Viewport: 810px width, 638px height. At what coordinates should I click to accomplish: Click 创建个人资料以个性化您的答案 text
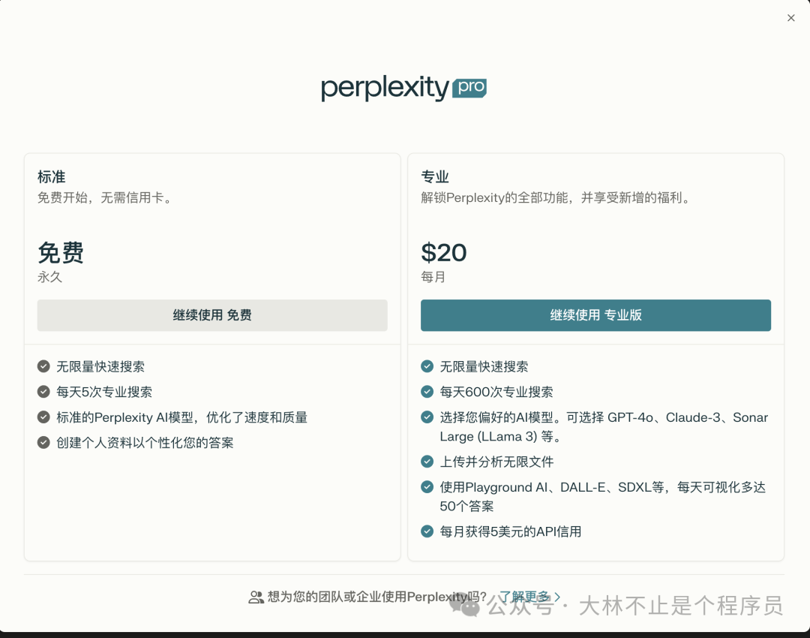point(145,443)
